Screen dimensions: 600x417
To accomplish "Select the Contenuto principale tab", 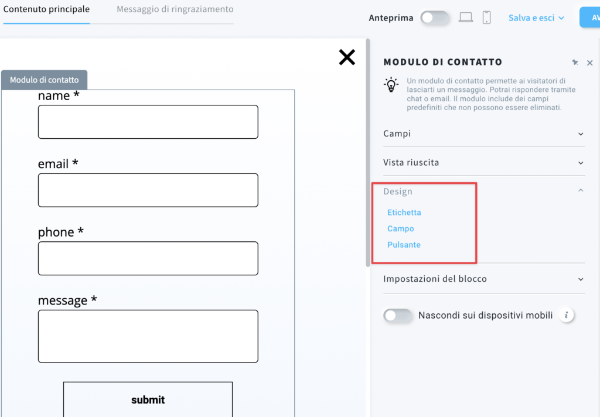I will coord(46,9).
